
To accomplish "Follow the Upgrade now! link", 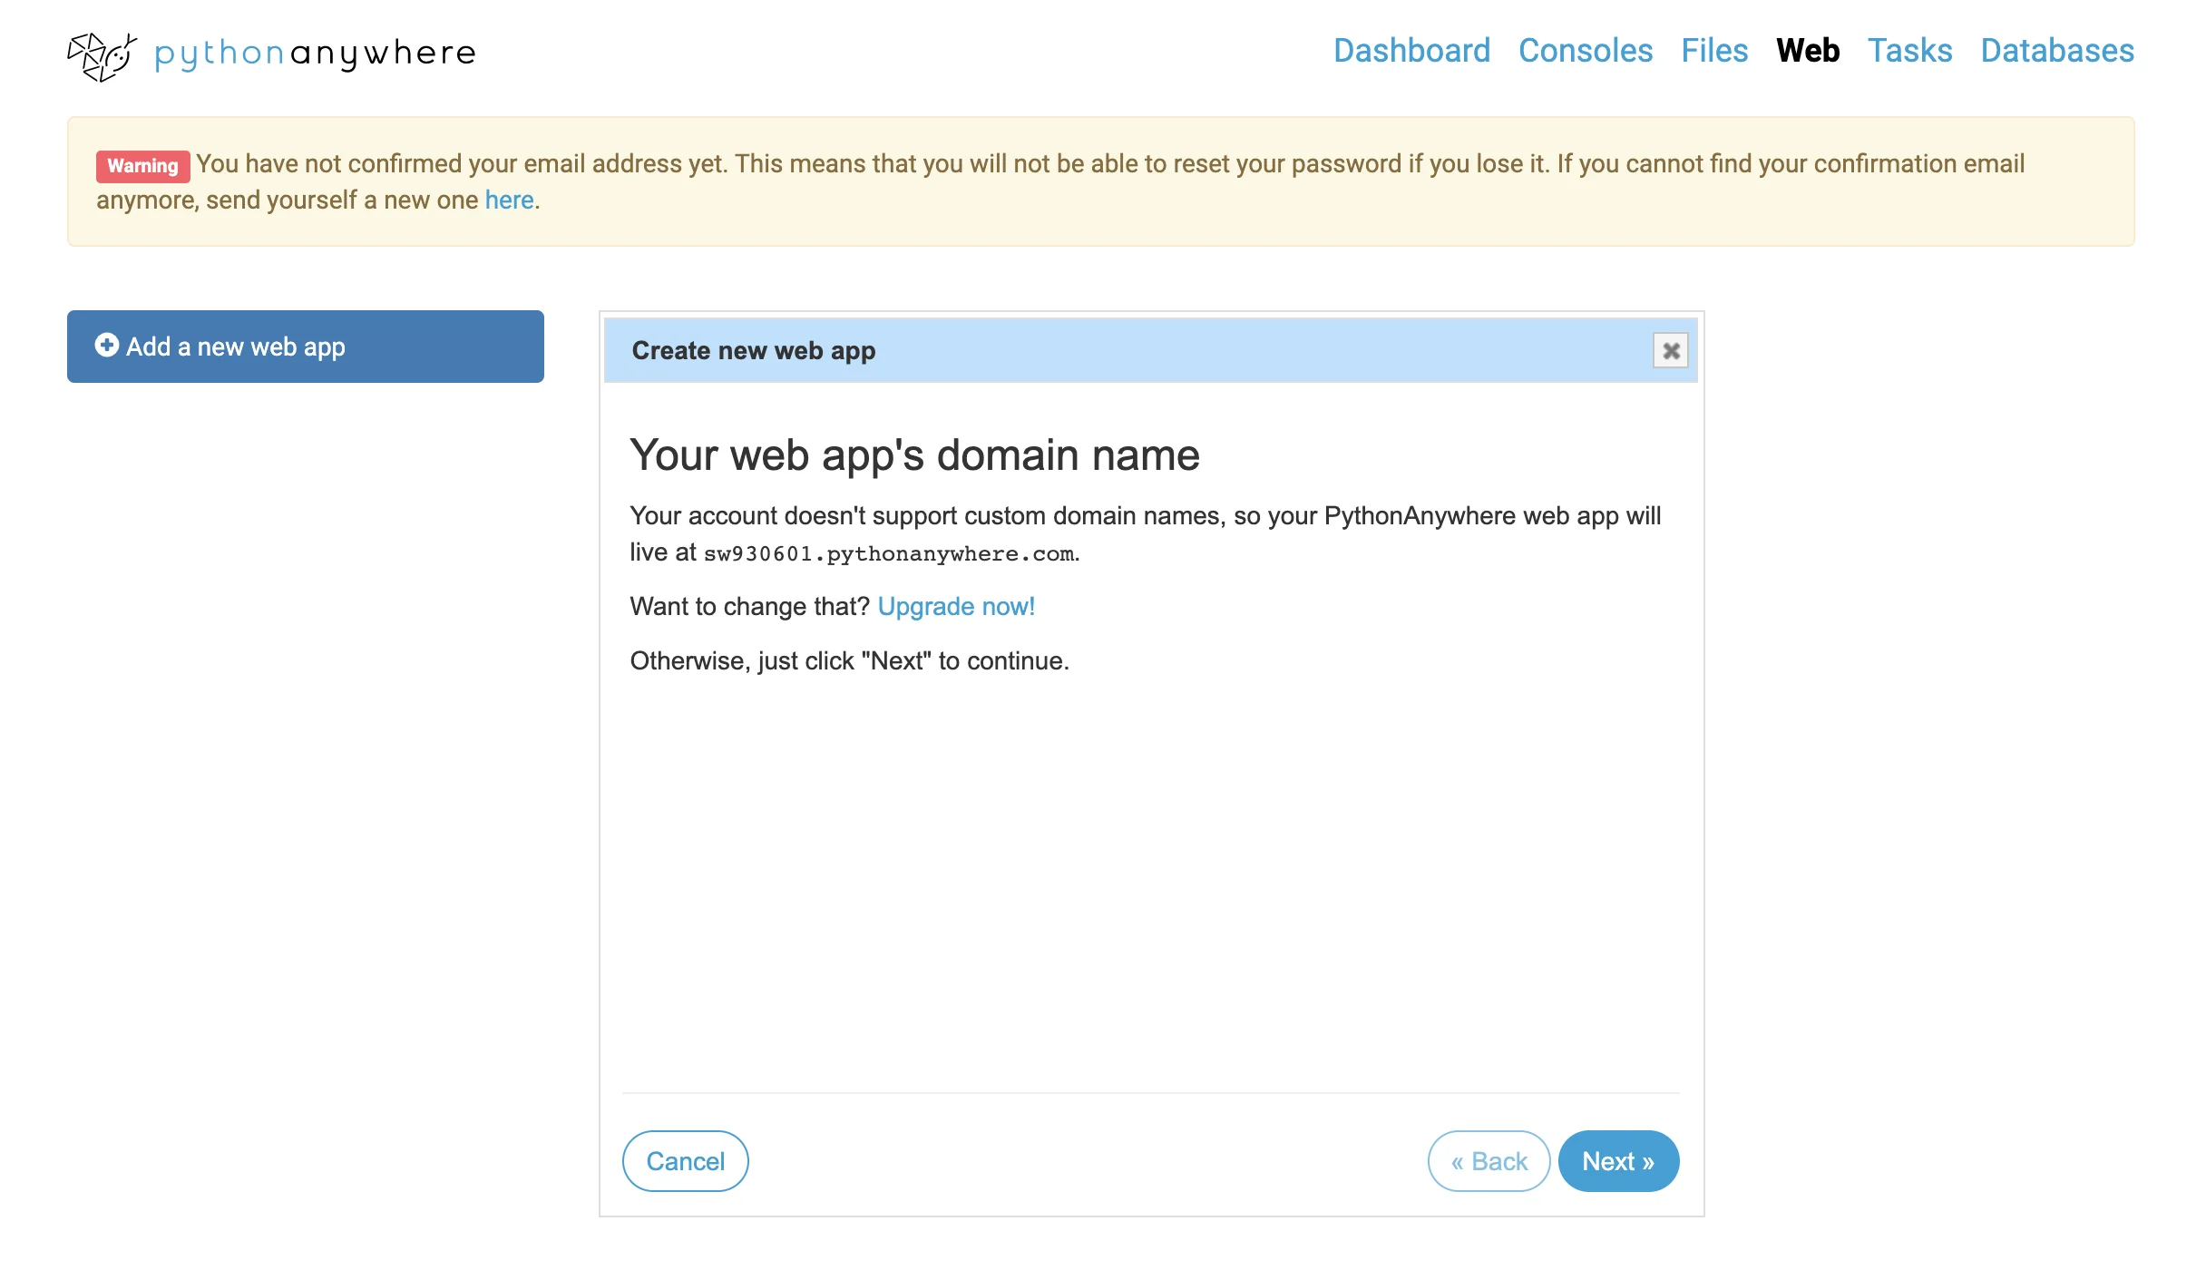I will [956, 606].
